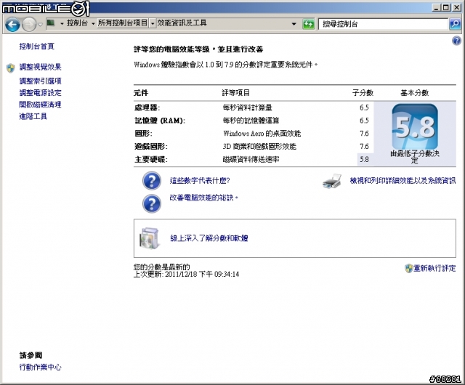Click Windows Aero 的桌面效能 text
The image size is (465, 385).
coord(262,134)
